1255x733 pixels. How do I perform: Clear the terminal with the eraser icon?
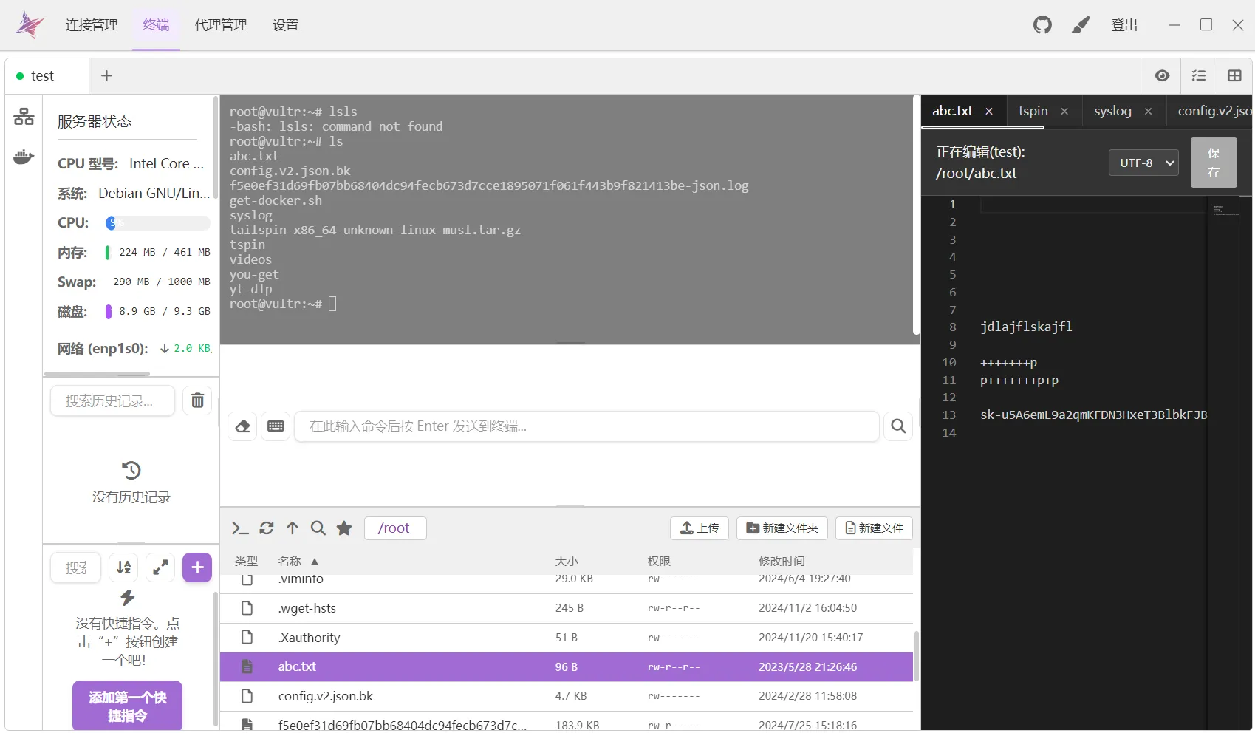[243, 426]
